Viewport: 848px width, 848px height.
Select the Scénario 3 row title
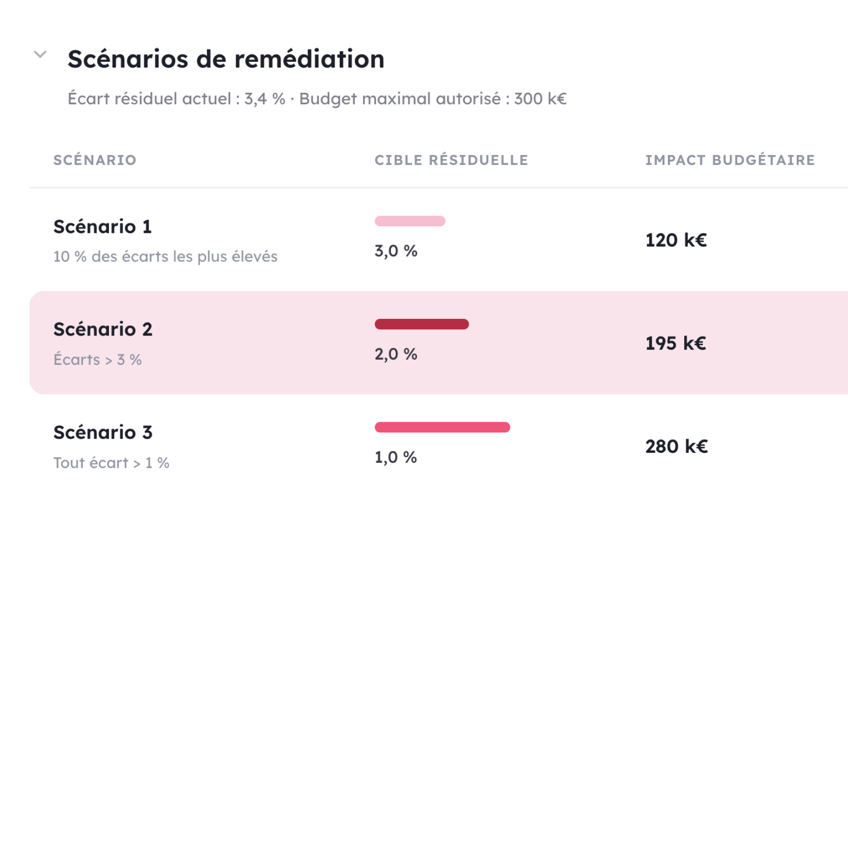pos(103,432)
